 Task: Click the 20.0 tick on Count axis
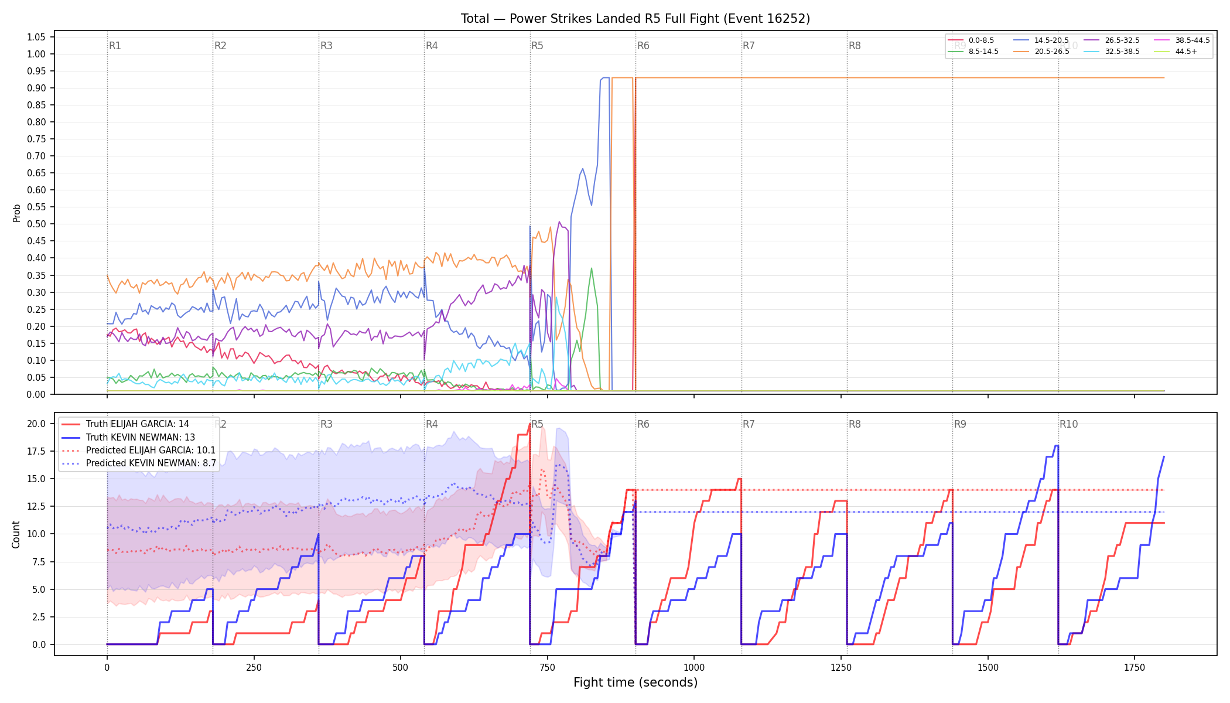(36, 424)
